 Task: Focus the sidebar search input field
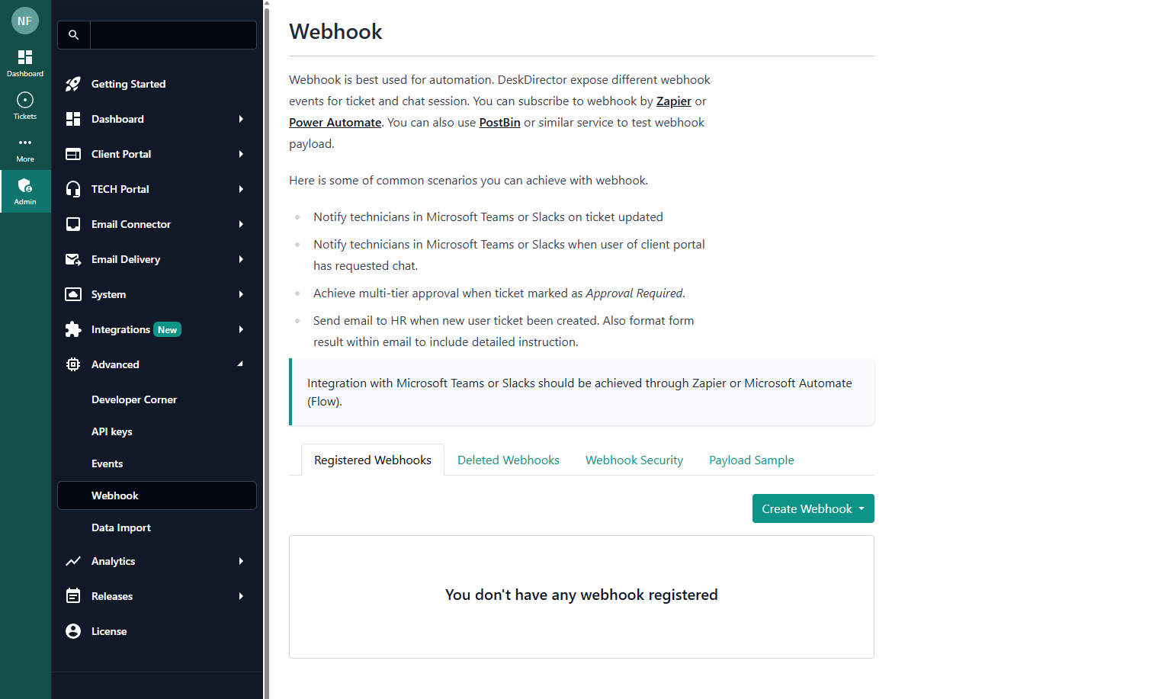click(x=173, y=35)
